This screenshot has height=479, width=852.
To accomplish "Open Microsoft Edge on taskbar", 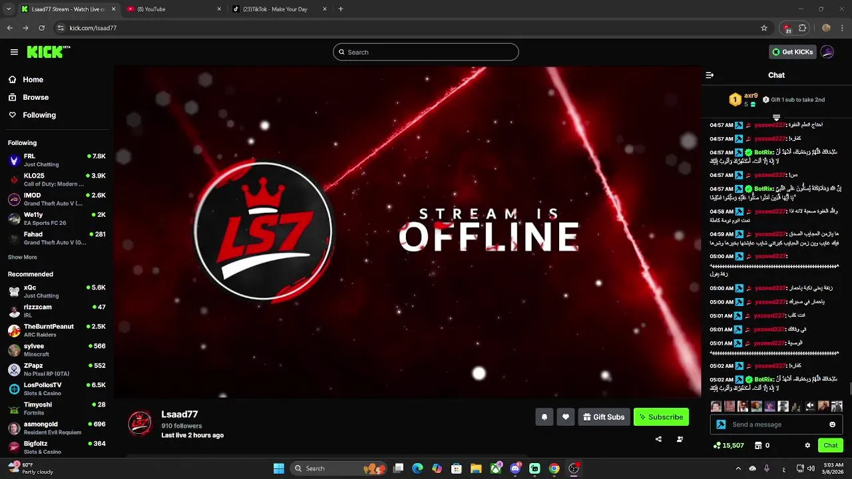I will 417,468.
